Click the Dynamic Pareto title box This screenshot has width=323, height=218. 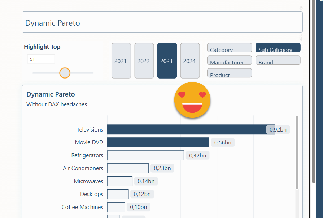162,22
